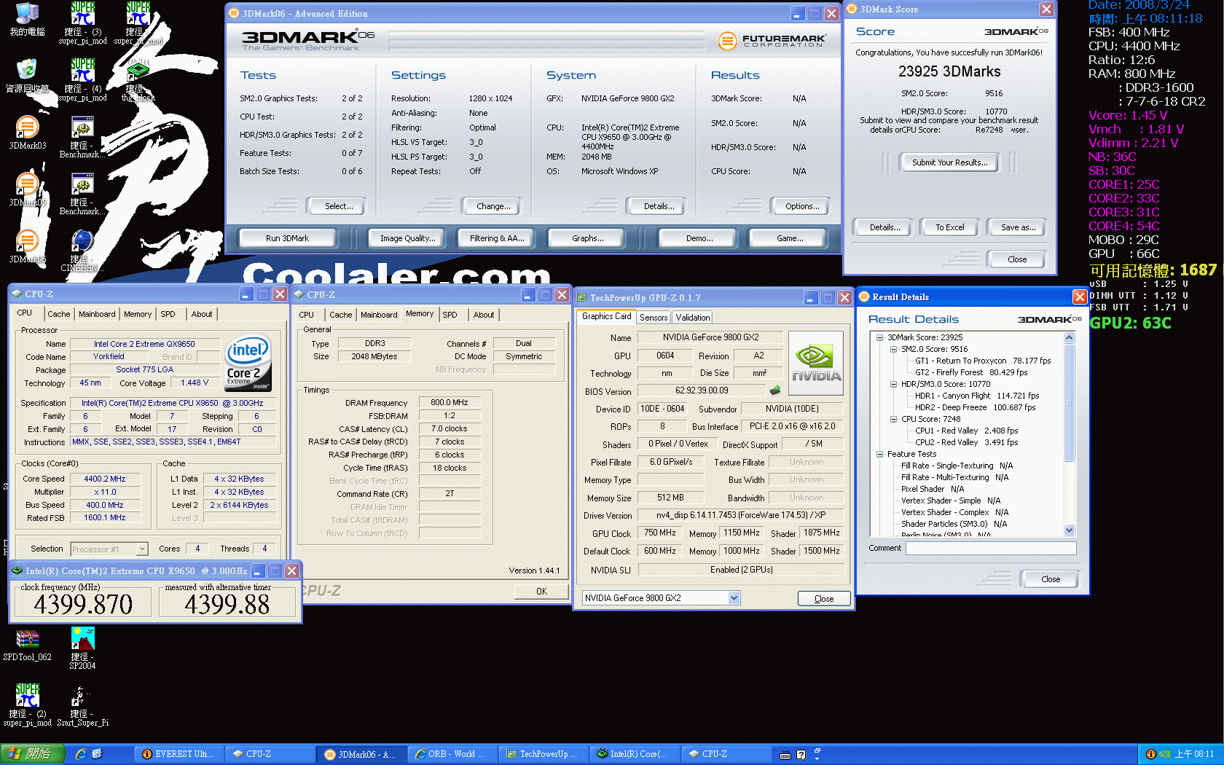Open SPD tab in the Memory CPU-Z window

click(450, 315)
